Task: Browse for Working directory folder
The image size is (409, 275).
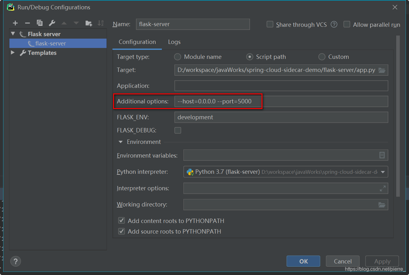Action: point(382,205)
